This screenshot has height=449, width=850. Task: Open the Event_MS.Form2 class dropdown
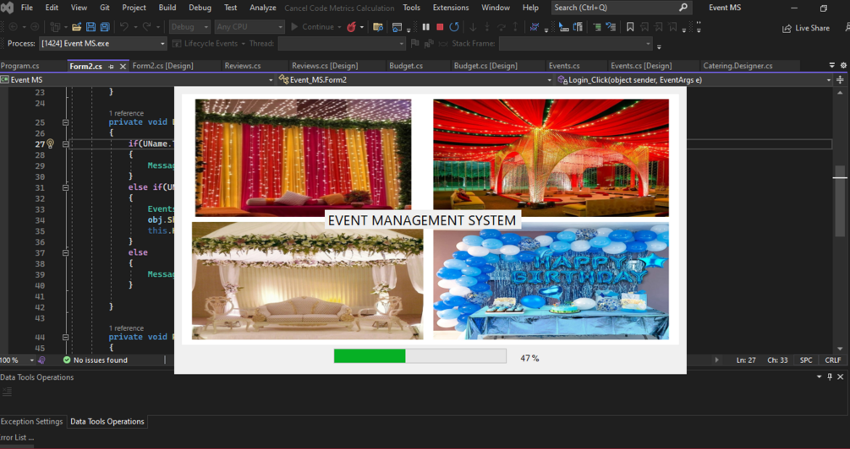tap(414, 79)
